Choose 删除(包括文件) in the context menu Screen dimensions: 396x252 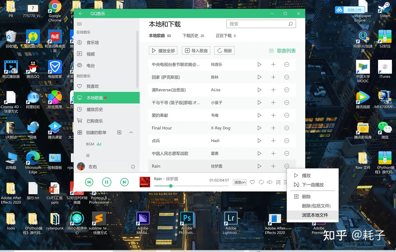click(x=312, y=206)
